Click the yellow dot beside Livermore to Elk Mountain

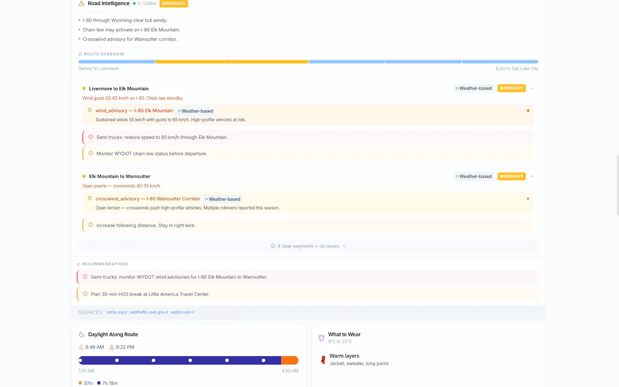[x=84, y=89]
